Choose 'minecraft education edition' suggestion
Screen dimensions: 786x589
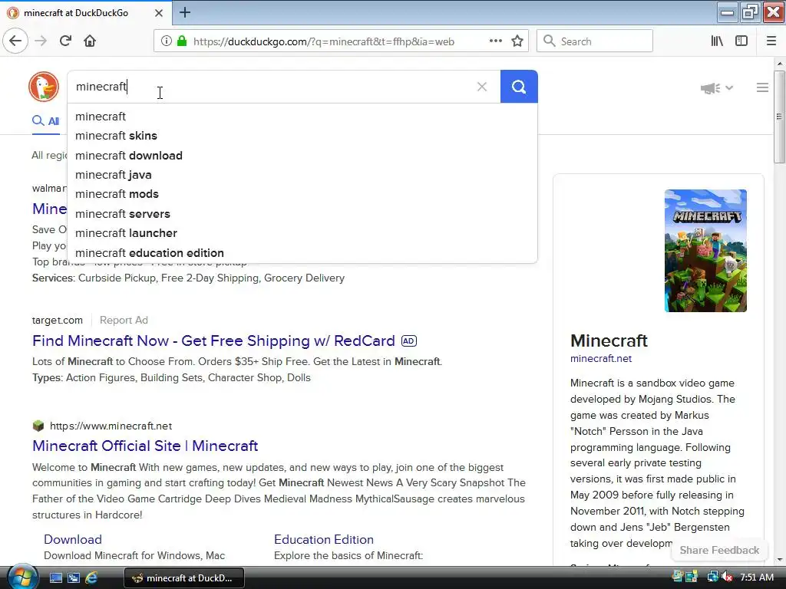[x=302, y=253]
